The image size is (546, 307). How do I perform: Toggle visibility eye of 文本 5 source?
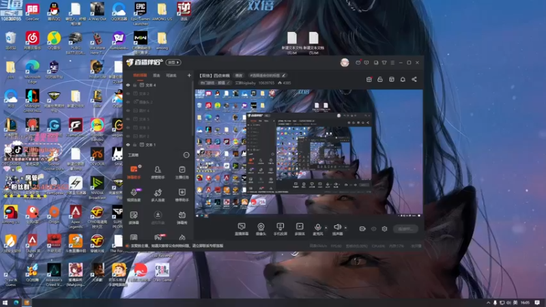tap(128, 119)
